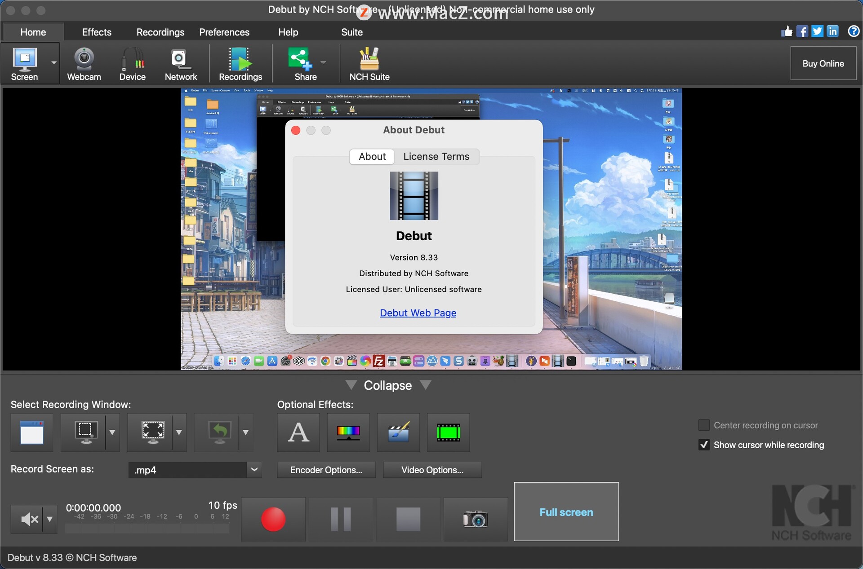
Task: Click Video Options button
Action: click(432, 470)
